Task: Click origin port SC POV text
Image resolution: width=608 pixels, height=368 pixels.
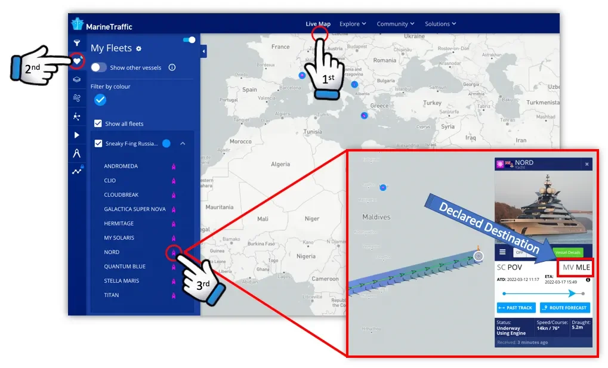Action: coord(509,268)
